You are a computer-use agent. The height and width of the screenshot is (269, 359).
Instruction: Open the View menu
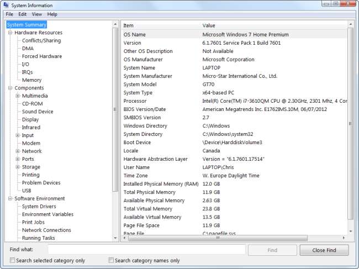[36, 14]
